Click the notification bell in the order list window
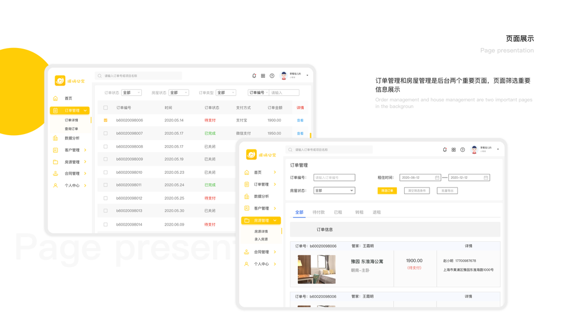Viewport: 567px width, 331px height. [x=254, y=76]
